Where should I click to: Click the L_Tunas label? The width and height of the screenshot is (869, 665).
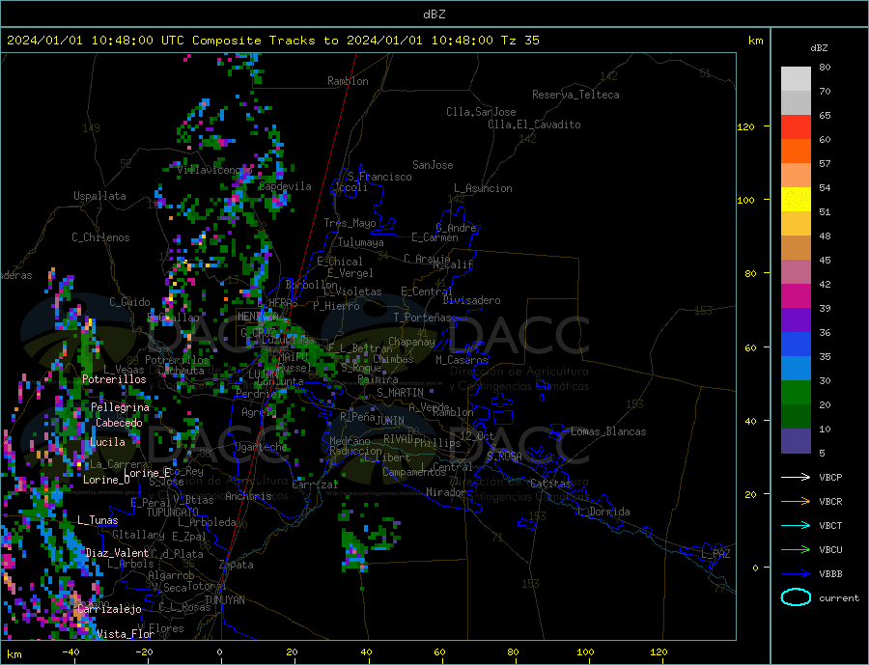point(98,520)
